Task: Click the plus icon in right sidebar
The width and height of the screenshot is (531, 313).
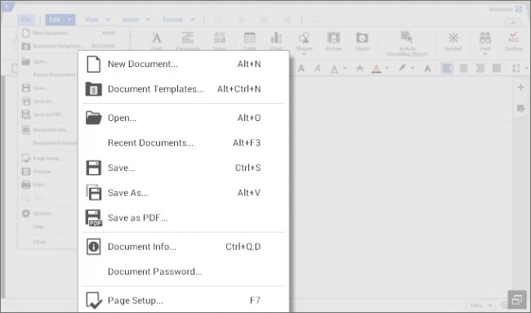Action: coord(521,87)
